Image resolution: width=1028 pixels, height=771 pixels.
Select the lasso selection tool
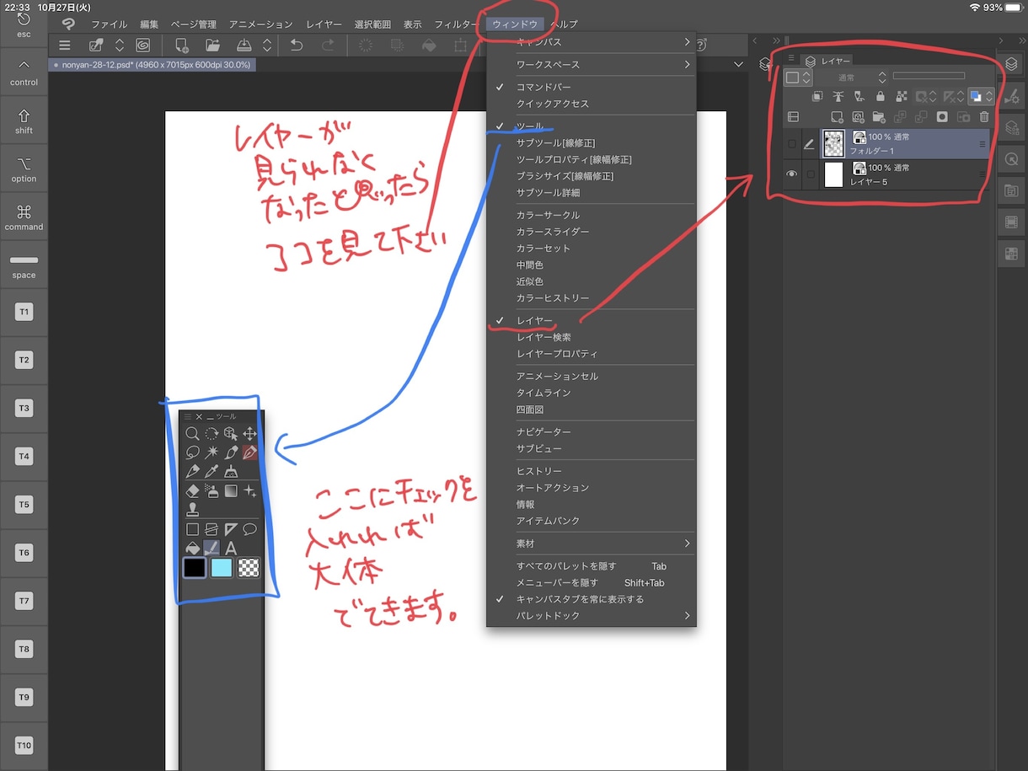pyautogui.click(x=193, y=452)
